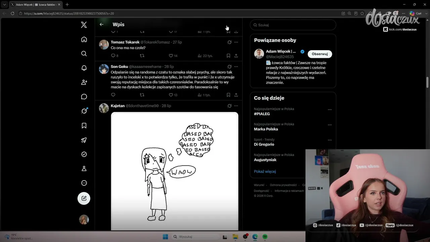
Task: Compose a new post
Action: [x=84, y=198]
